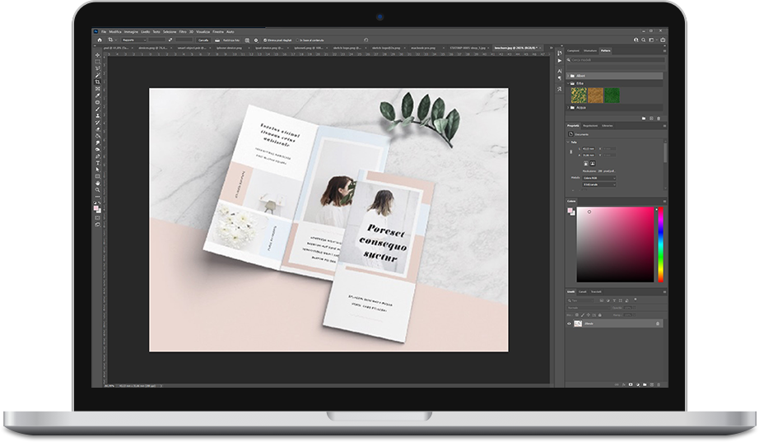759x442 pixels.
Task: Click the share icon at top right
Action: click(663, 40)
